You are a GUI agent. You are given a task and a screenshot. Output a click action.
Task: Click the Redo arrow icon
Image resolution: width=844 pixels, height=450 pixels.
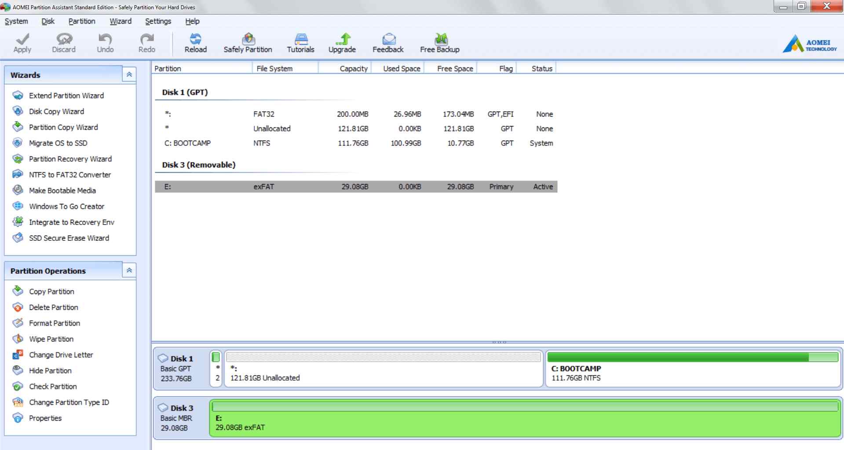click(147, 39)
